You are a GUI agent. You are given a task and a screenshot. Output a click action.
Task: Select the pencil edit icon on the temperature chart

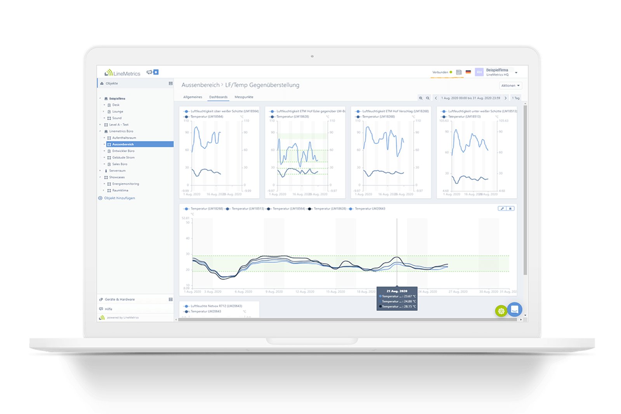point(501,208)
